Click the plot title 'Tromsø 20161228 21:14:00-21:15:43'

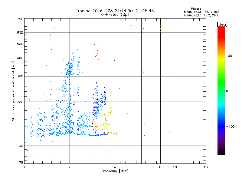(x=115, y=11)
